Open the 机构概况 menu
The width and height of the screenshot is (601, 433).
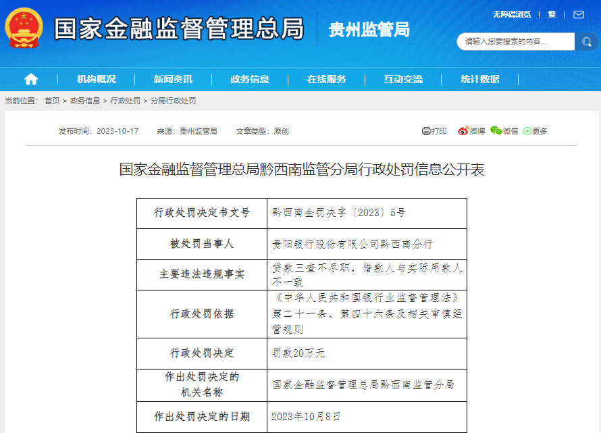coord(97,79)
